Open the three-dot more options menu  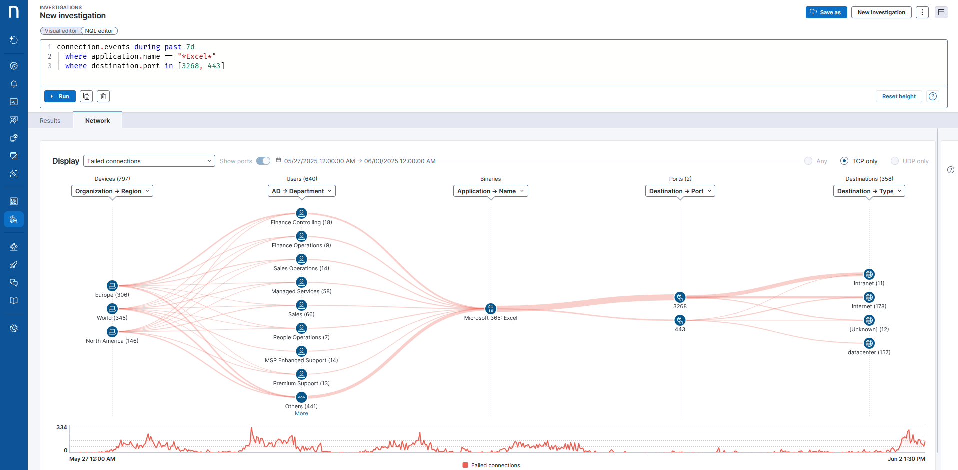tap(922, 12)
